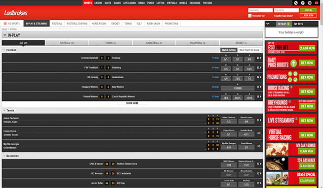
Task: Select 1/10000 odds for Italy Women
Action: coord(238,88)
